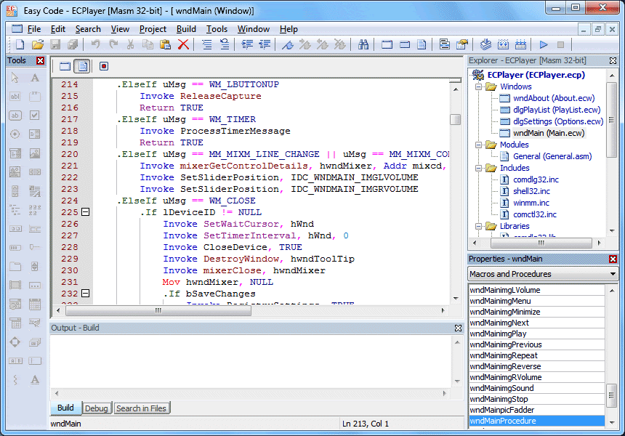625x436 pixels.
Task: Select the Picture image control tool
Action: coord(35,153)
